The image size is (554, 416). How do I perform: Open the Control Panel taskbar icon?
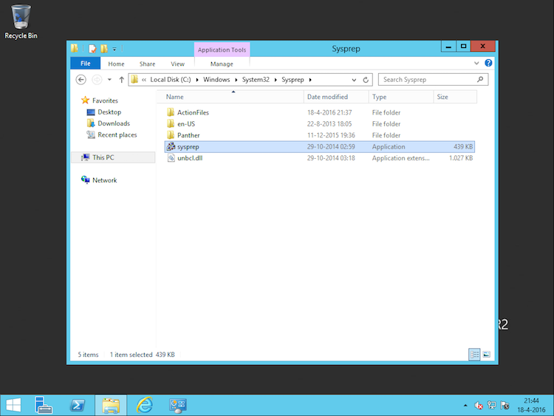[178, 405]
